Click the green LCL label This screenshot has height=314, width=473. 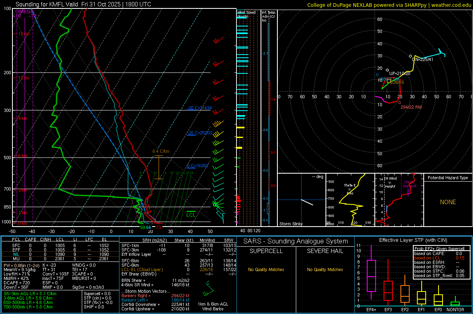(x=191, y=215)
